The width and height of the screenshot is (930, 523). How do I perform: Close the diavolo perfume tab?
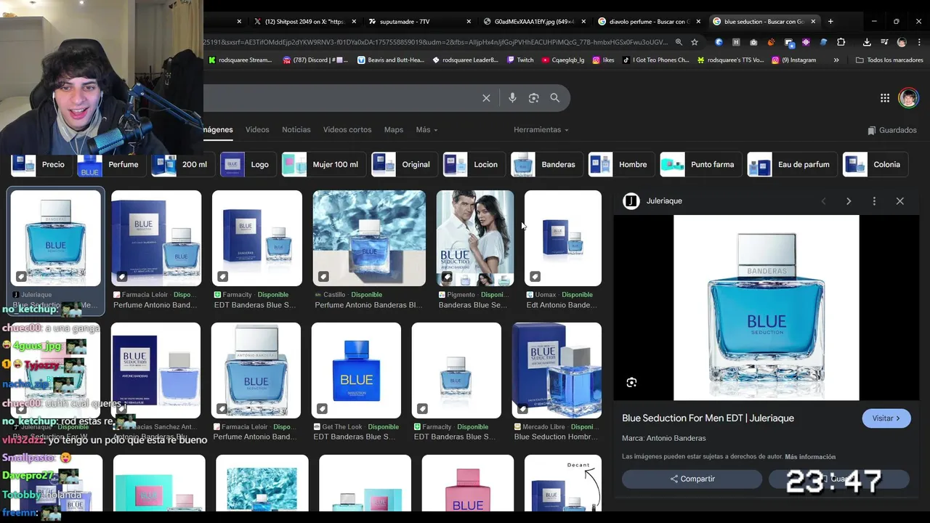pyautogui.click(x=698, y=22)
